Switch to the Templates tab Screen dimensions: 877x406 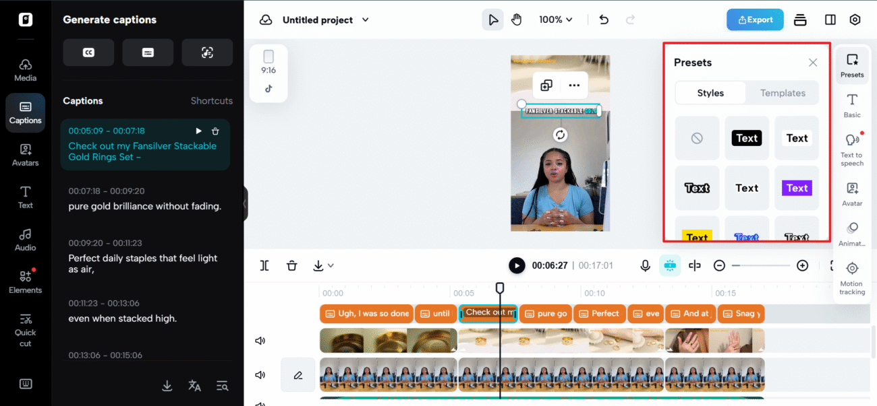pos(783,93)
